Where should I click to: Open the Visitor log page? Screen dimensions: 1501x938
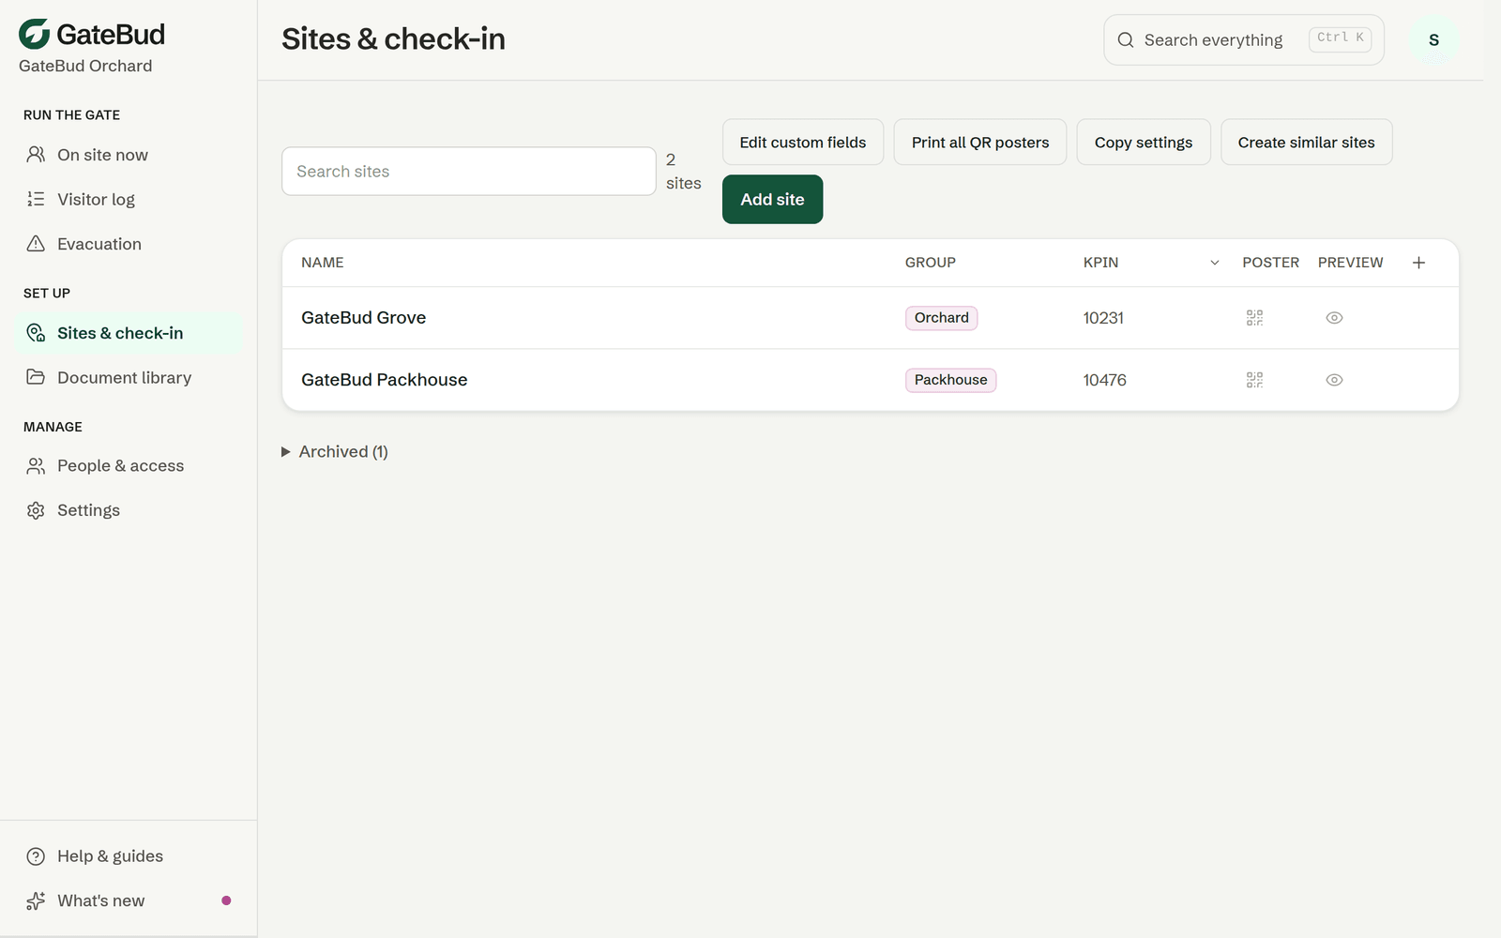coord(129,199)
